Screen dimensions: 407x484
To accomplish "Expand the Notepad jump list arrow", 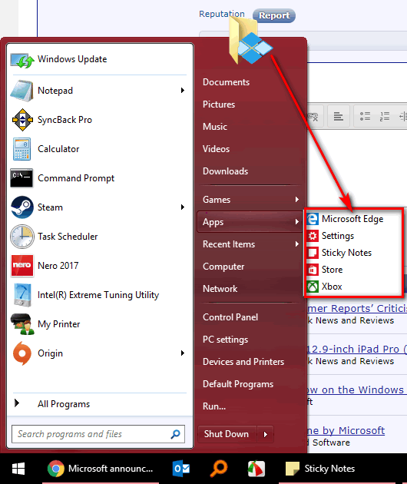I will (x=183, y=90).
